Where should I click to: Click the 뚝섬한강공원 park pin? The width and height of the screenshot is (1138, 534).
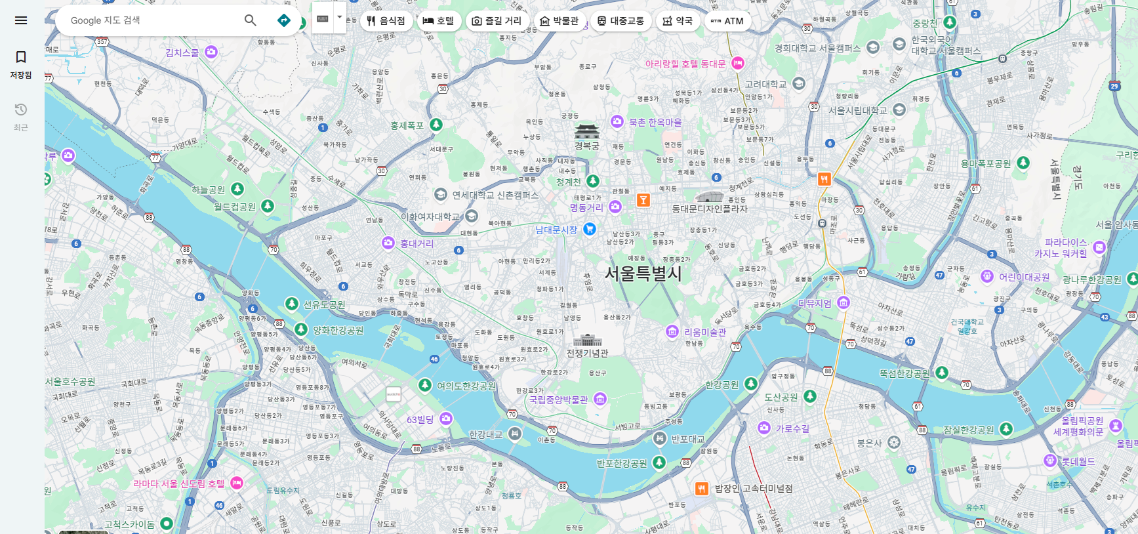942,373
